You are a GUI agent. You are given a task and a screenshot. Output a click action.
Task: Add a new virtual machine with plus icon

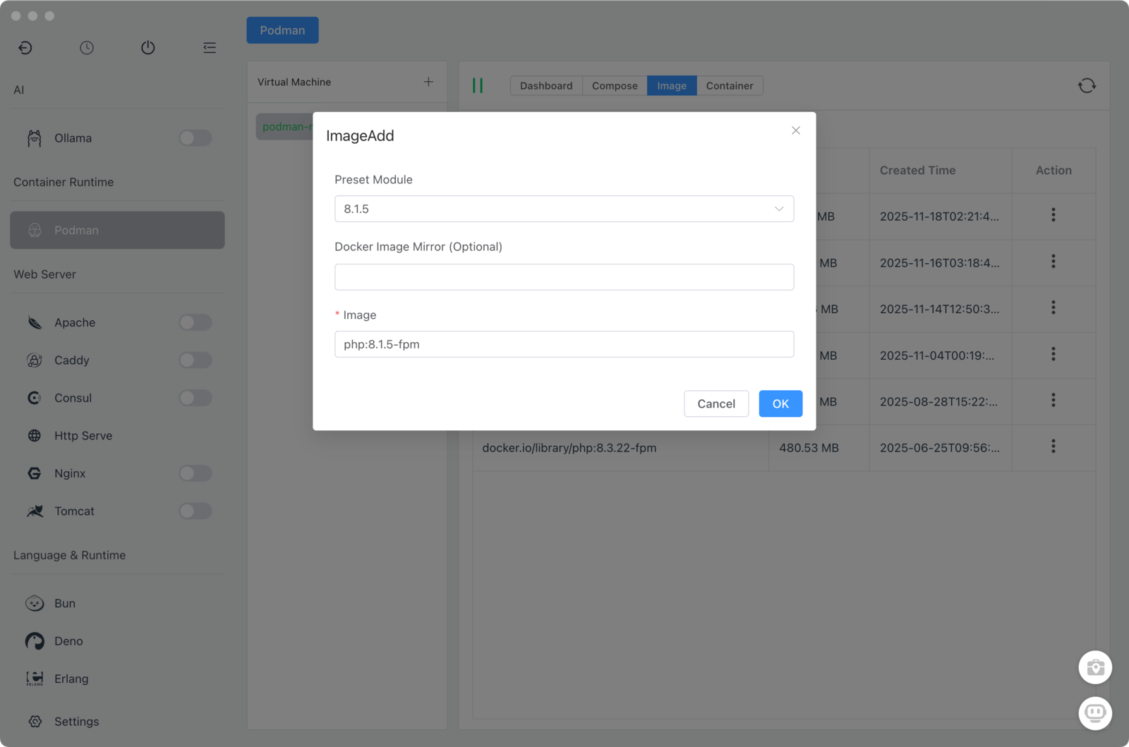click(x=428, y=82)
